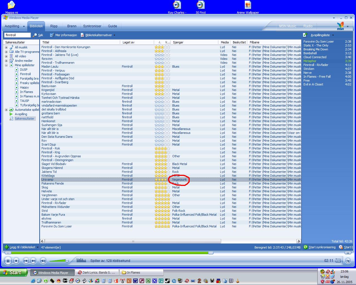
Task: Open the Happy playlist
Action: tap(24, 87)
